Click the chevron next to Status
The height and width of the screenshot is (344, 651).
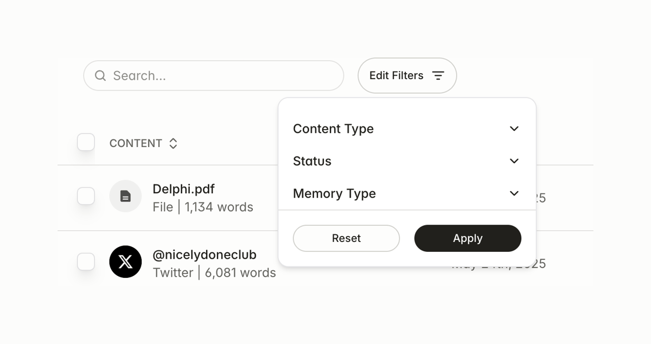pos(514,161)
